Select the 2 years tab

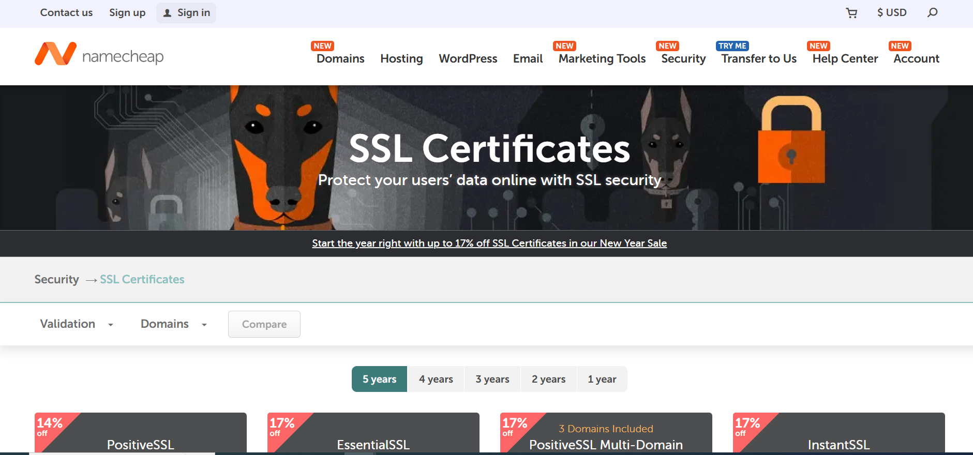pos(548,379)
